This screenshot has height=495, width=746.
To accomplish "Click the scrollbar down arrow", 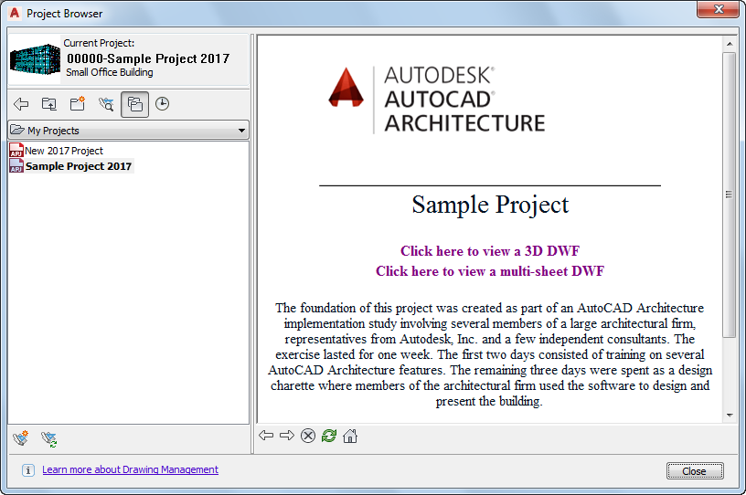I will pyautogui.click(x=730, y=416).
